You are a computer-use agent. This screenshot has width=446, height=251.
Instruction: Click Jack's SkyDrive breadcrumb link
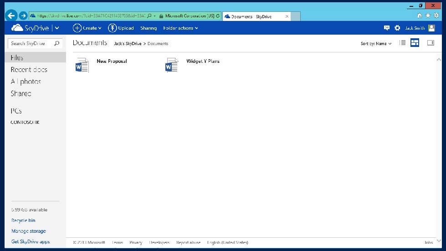(x=128, y=43)
